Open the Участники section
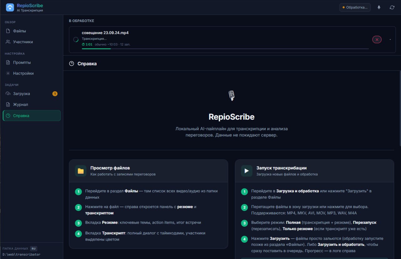The image size is (401, 259). coord(32,42)
